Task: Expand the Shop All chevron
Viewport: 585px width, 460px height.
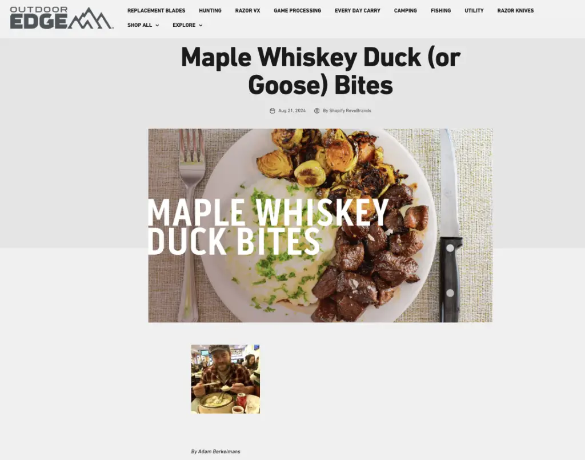Action: pyautogui.click(x=157, y=25)
